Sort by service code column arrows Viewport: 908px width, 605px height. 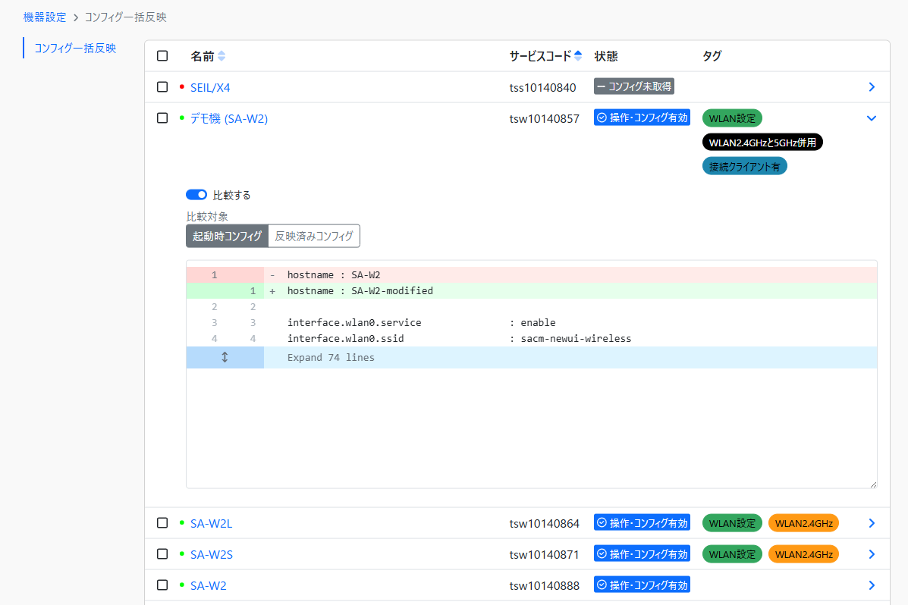[578, 56]
